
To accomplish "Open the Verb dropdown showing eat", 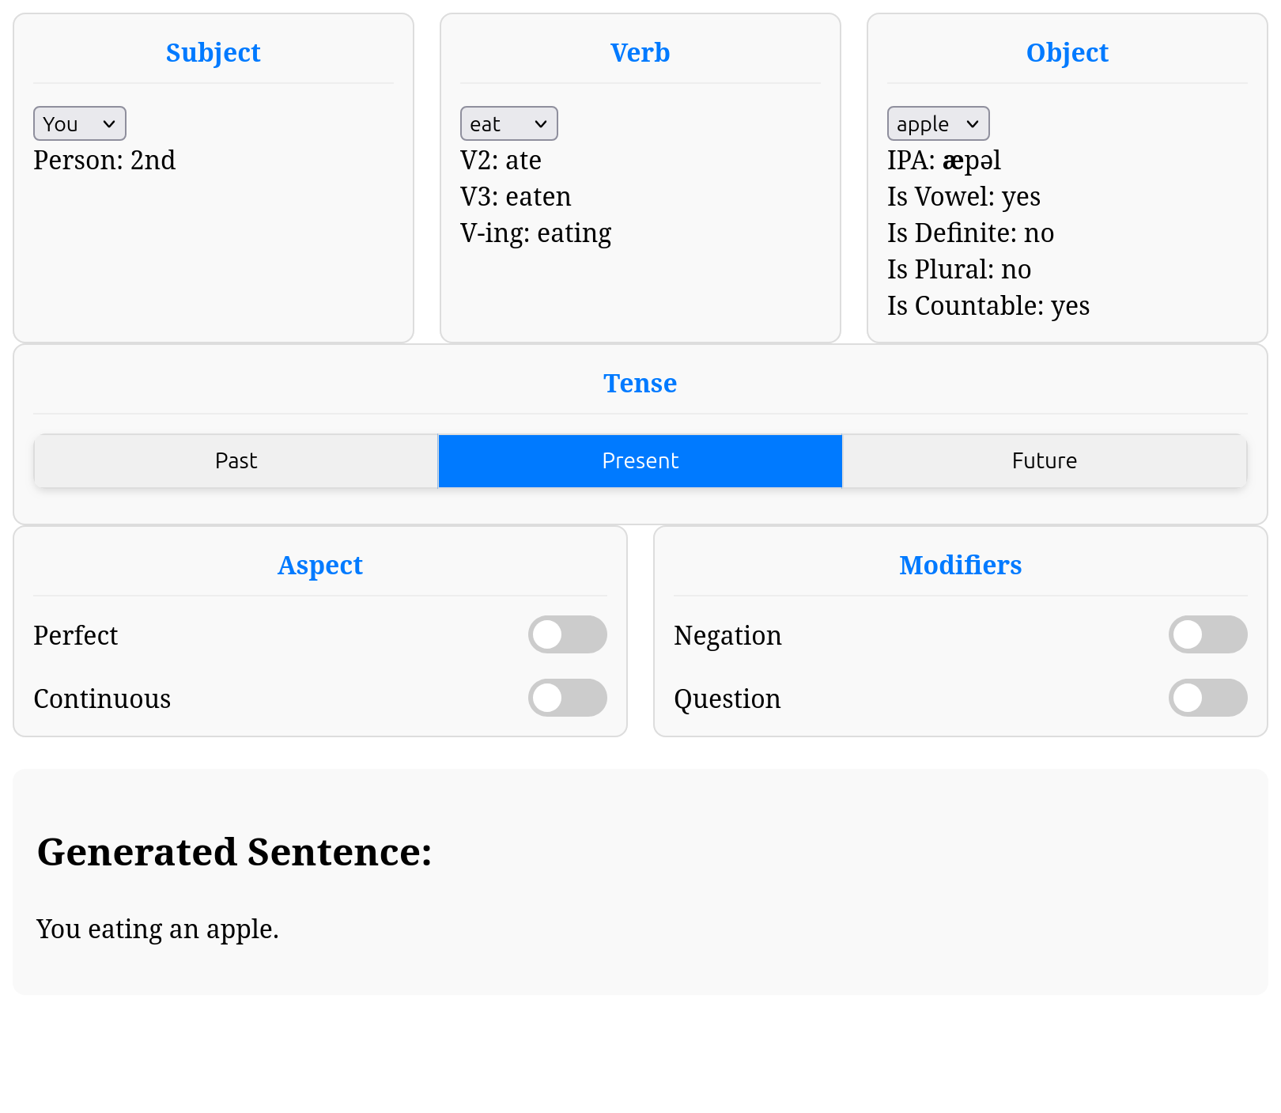I will click(x=508, y=123).
